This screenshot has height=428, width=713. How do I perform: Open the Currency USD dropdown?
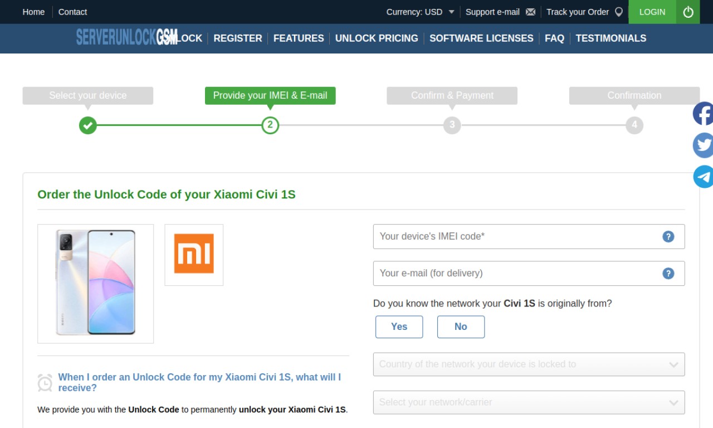(x=421, y=12)
